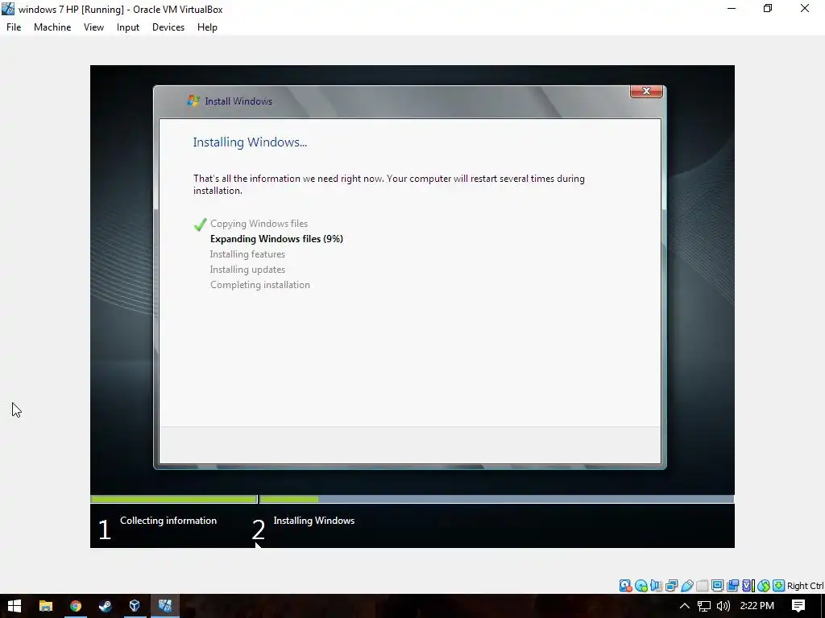The image size is (825, 618).
Task: Click the volume tray icon
Action: [x=723, y=606]
